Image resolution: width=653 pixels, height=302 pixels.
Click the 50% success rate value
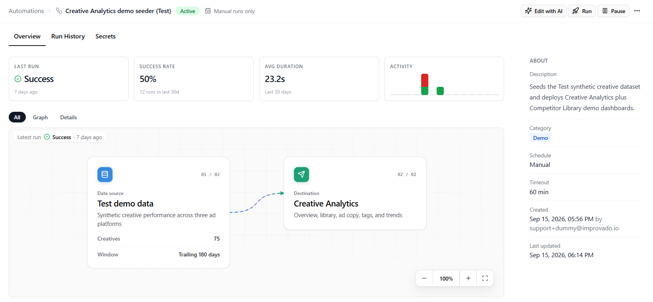click(148, 79)
